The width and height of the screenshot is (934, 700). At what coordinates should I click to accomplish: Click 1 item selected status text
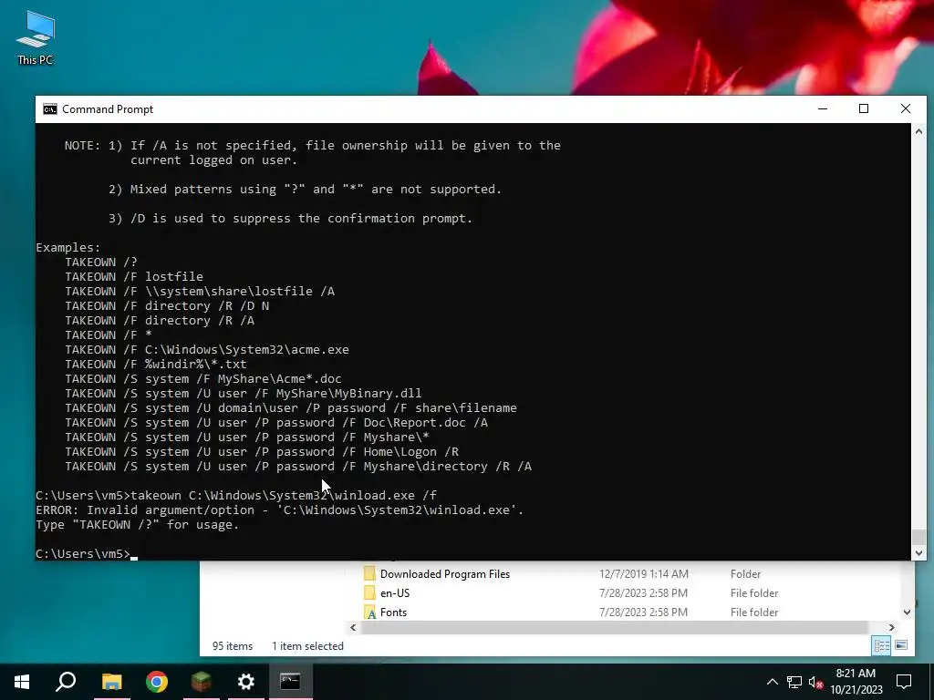pos(307,646)
